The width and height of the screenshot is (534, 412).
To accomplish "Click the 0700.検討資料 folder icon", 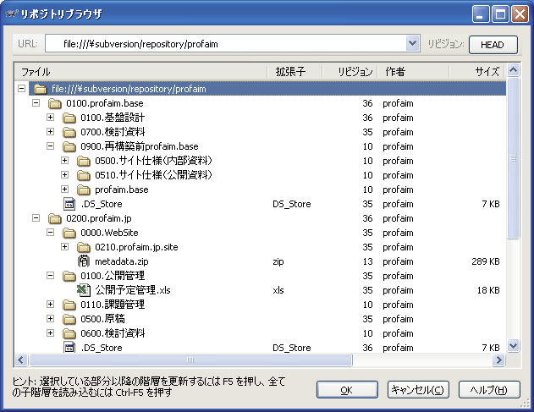I will tap(69, 132).
